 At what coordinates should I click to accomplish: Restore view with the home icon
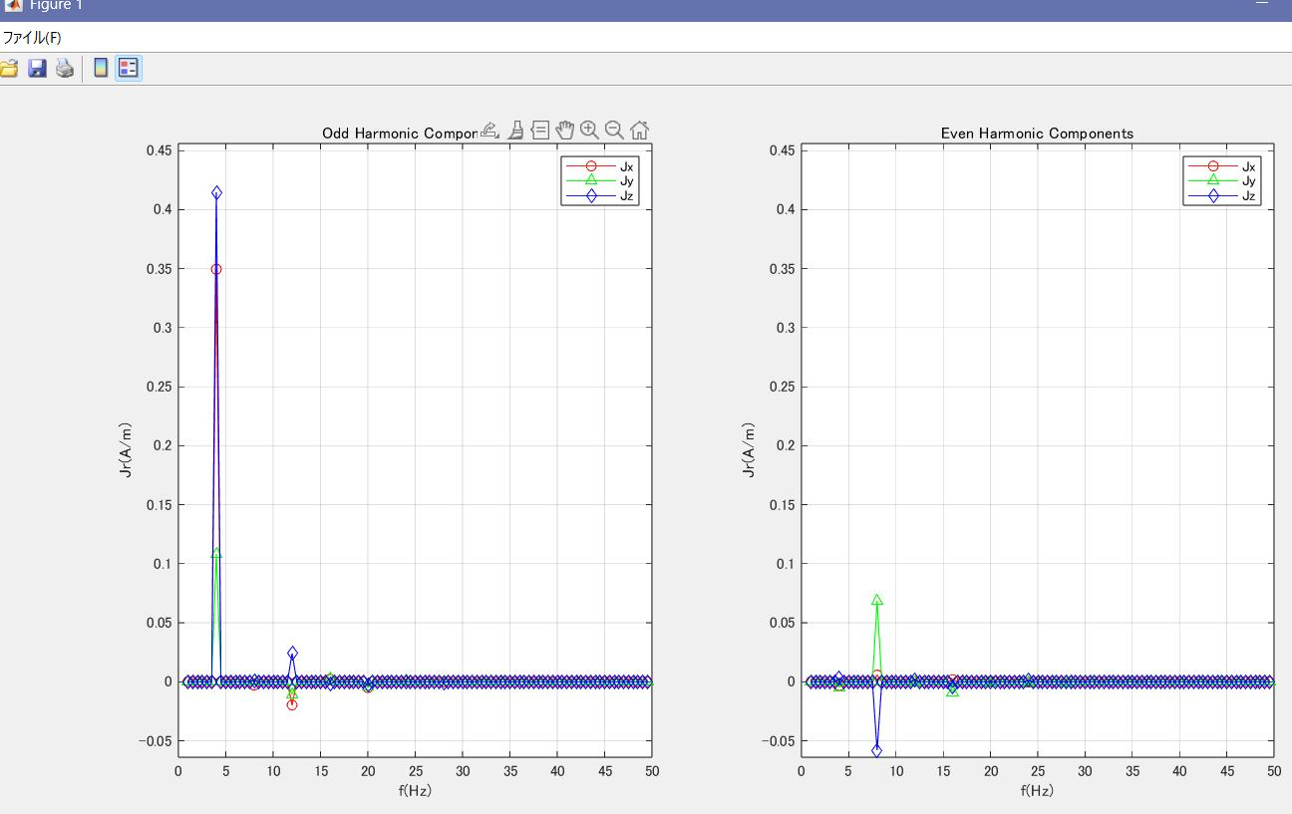point(640,130)
